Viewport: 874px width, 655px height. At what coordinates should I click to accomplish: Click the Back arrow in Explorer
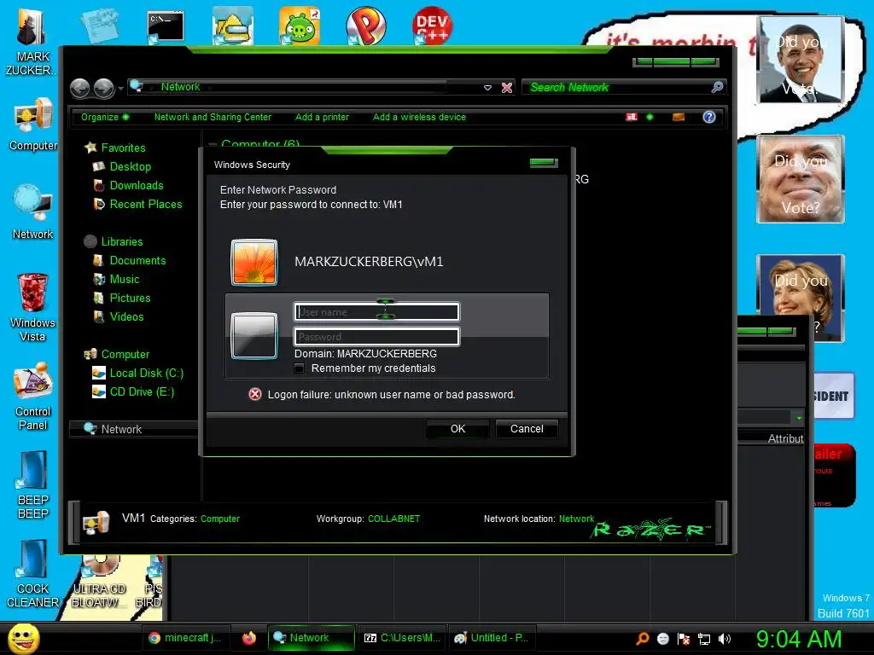[x=79, y=88]
